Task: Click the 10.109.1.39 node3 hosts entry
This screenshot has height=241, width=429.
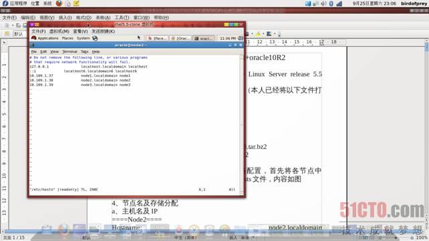Action: (80, 85)
